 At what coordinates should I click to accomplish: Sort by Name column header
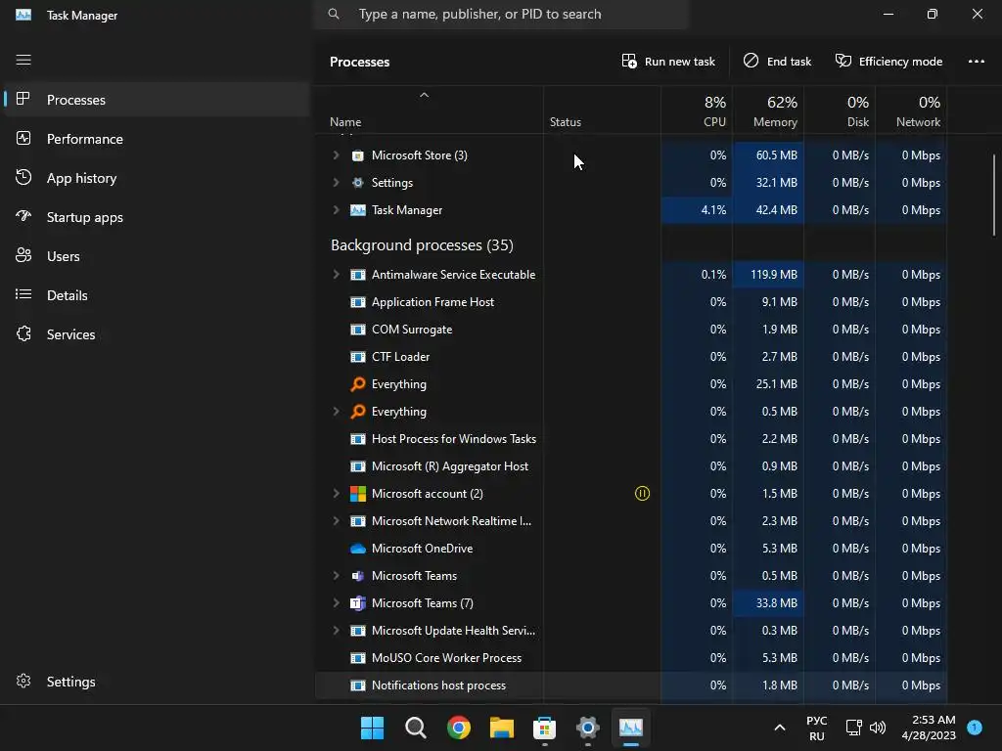pyautogui.click(x=429, y=110)
